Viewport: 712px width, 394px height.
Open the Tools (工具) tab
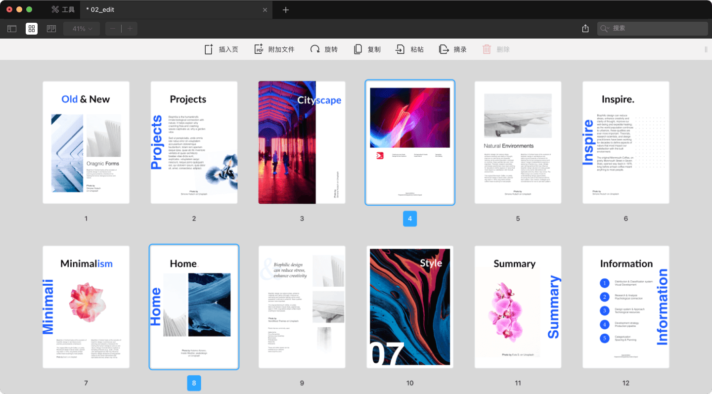point(63,10)
